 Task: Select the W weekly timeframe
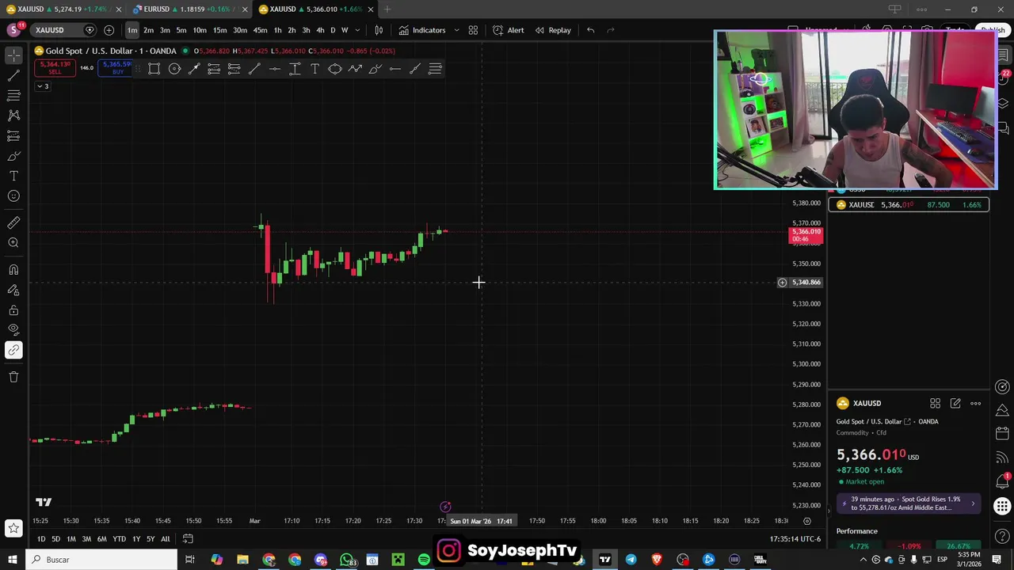tap(345, 30)
